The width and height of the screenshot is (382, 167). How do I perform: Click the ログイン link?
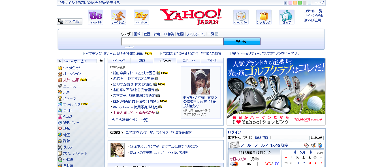(234, 132)
